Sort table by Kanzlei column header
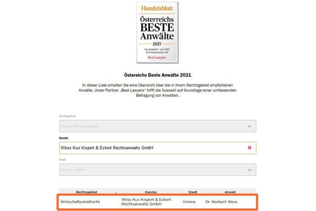The width and height of the screenshot is (316, 211). coord(151,192)
